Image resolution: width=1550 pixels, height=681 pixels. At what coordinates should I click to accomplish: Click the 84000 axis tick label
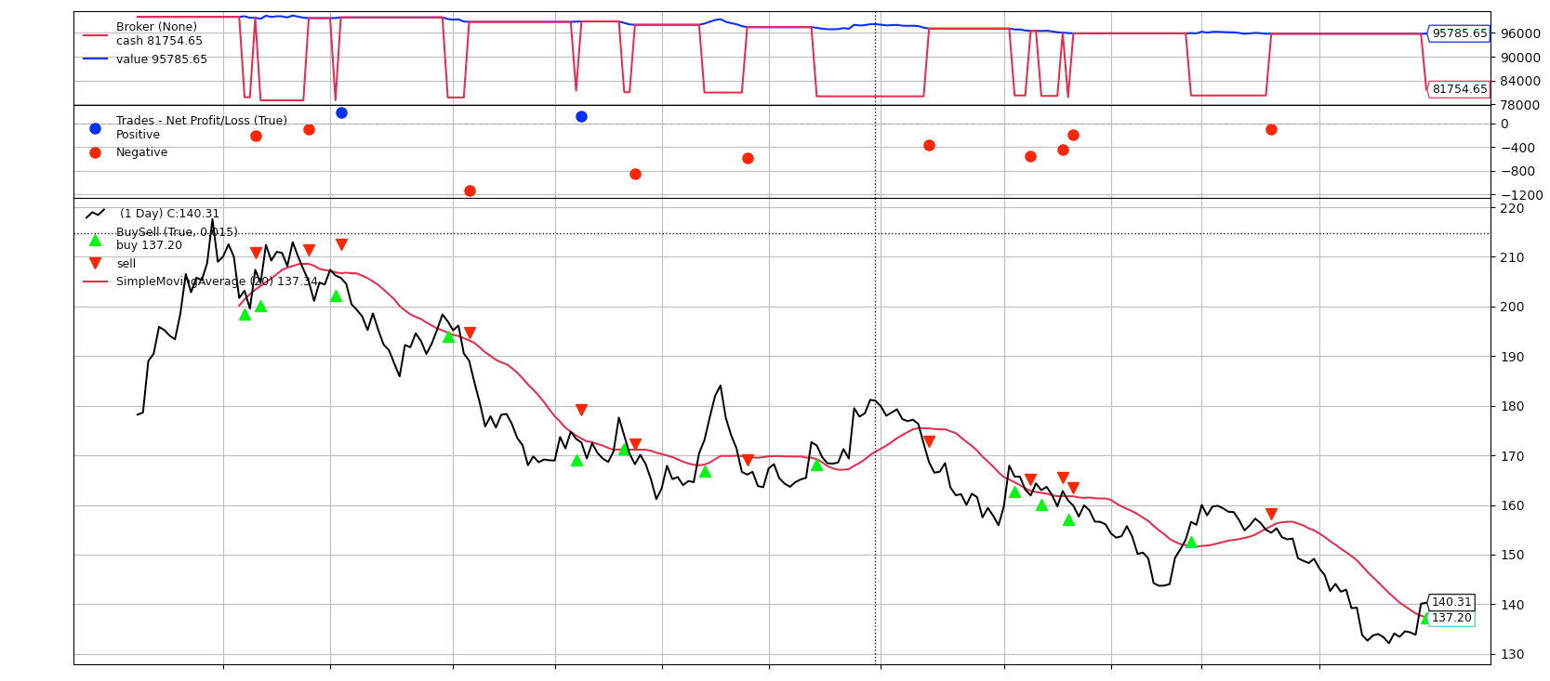(1519, 81)
